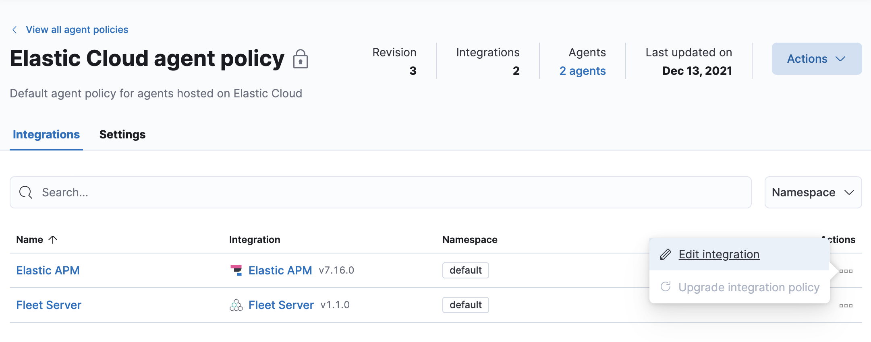871x342 pixels.
Task: Click the pencil icon for Edit integration
Action: 666,254
